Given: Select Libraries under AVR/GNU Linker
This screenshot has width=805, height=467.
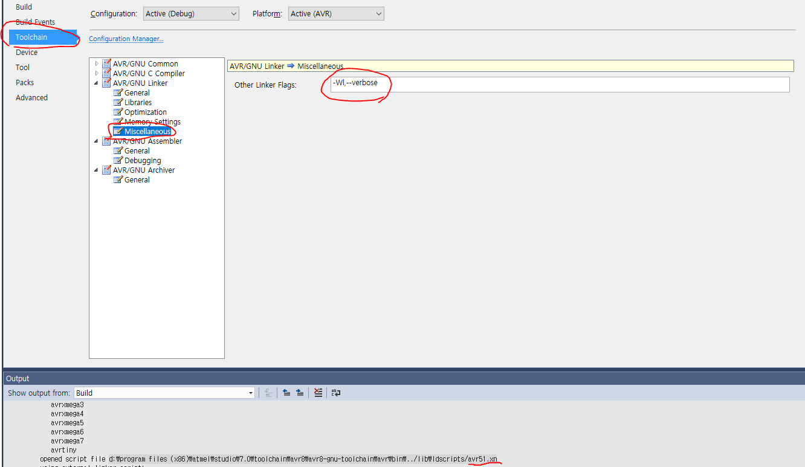Looking at the screenshot, I should (x=138, y=102).
